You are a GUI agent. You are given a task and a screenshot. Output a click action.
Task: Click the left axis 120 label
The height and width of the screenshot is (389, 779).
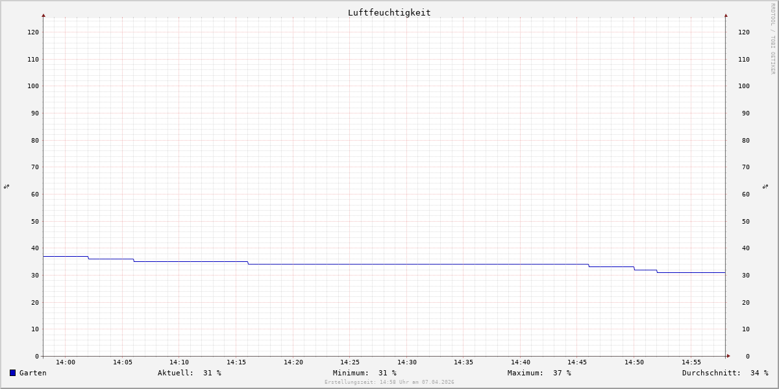(x=33, y=32)
